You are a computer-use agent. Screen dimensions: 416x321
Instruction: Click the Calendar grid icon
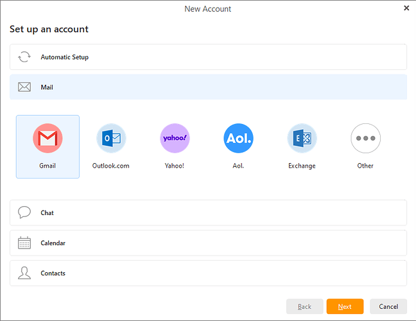(24, 243)
